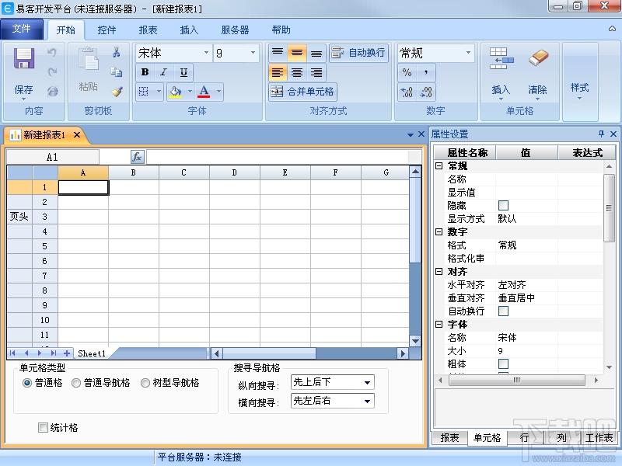The height and width of the screenshot is (466, 622).
Task: Click the Save floppy disk icon
Action: (24, 59)
